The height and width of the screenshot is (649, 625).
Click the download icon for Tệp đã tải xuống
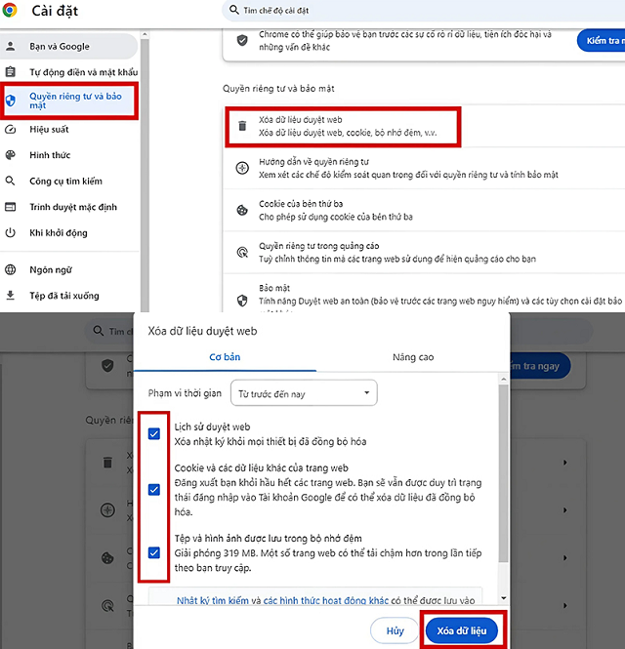click(11, 296)
